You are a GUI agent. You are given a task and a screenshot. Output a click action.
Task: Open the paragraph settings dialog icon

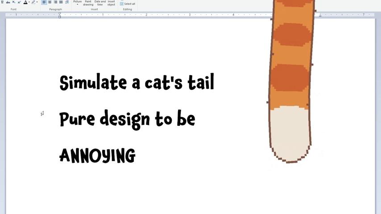[x=67, y=2]
